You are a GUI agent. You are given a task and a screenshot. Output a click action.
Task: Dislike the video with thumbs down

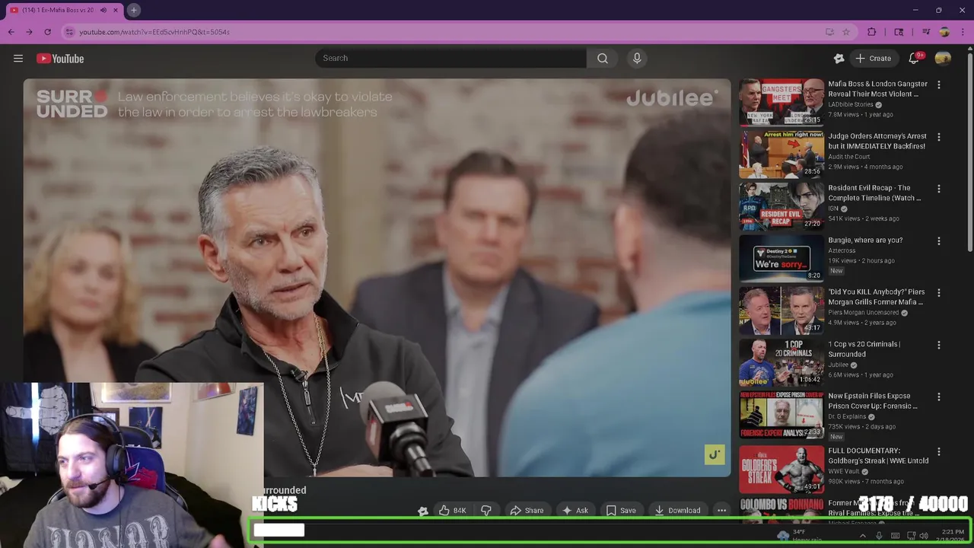[x=486, y=511]
